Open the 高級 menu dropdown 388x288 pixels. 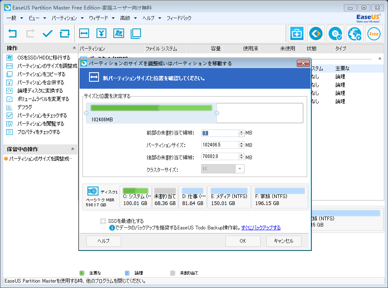click(x=128, y=18)
